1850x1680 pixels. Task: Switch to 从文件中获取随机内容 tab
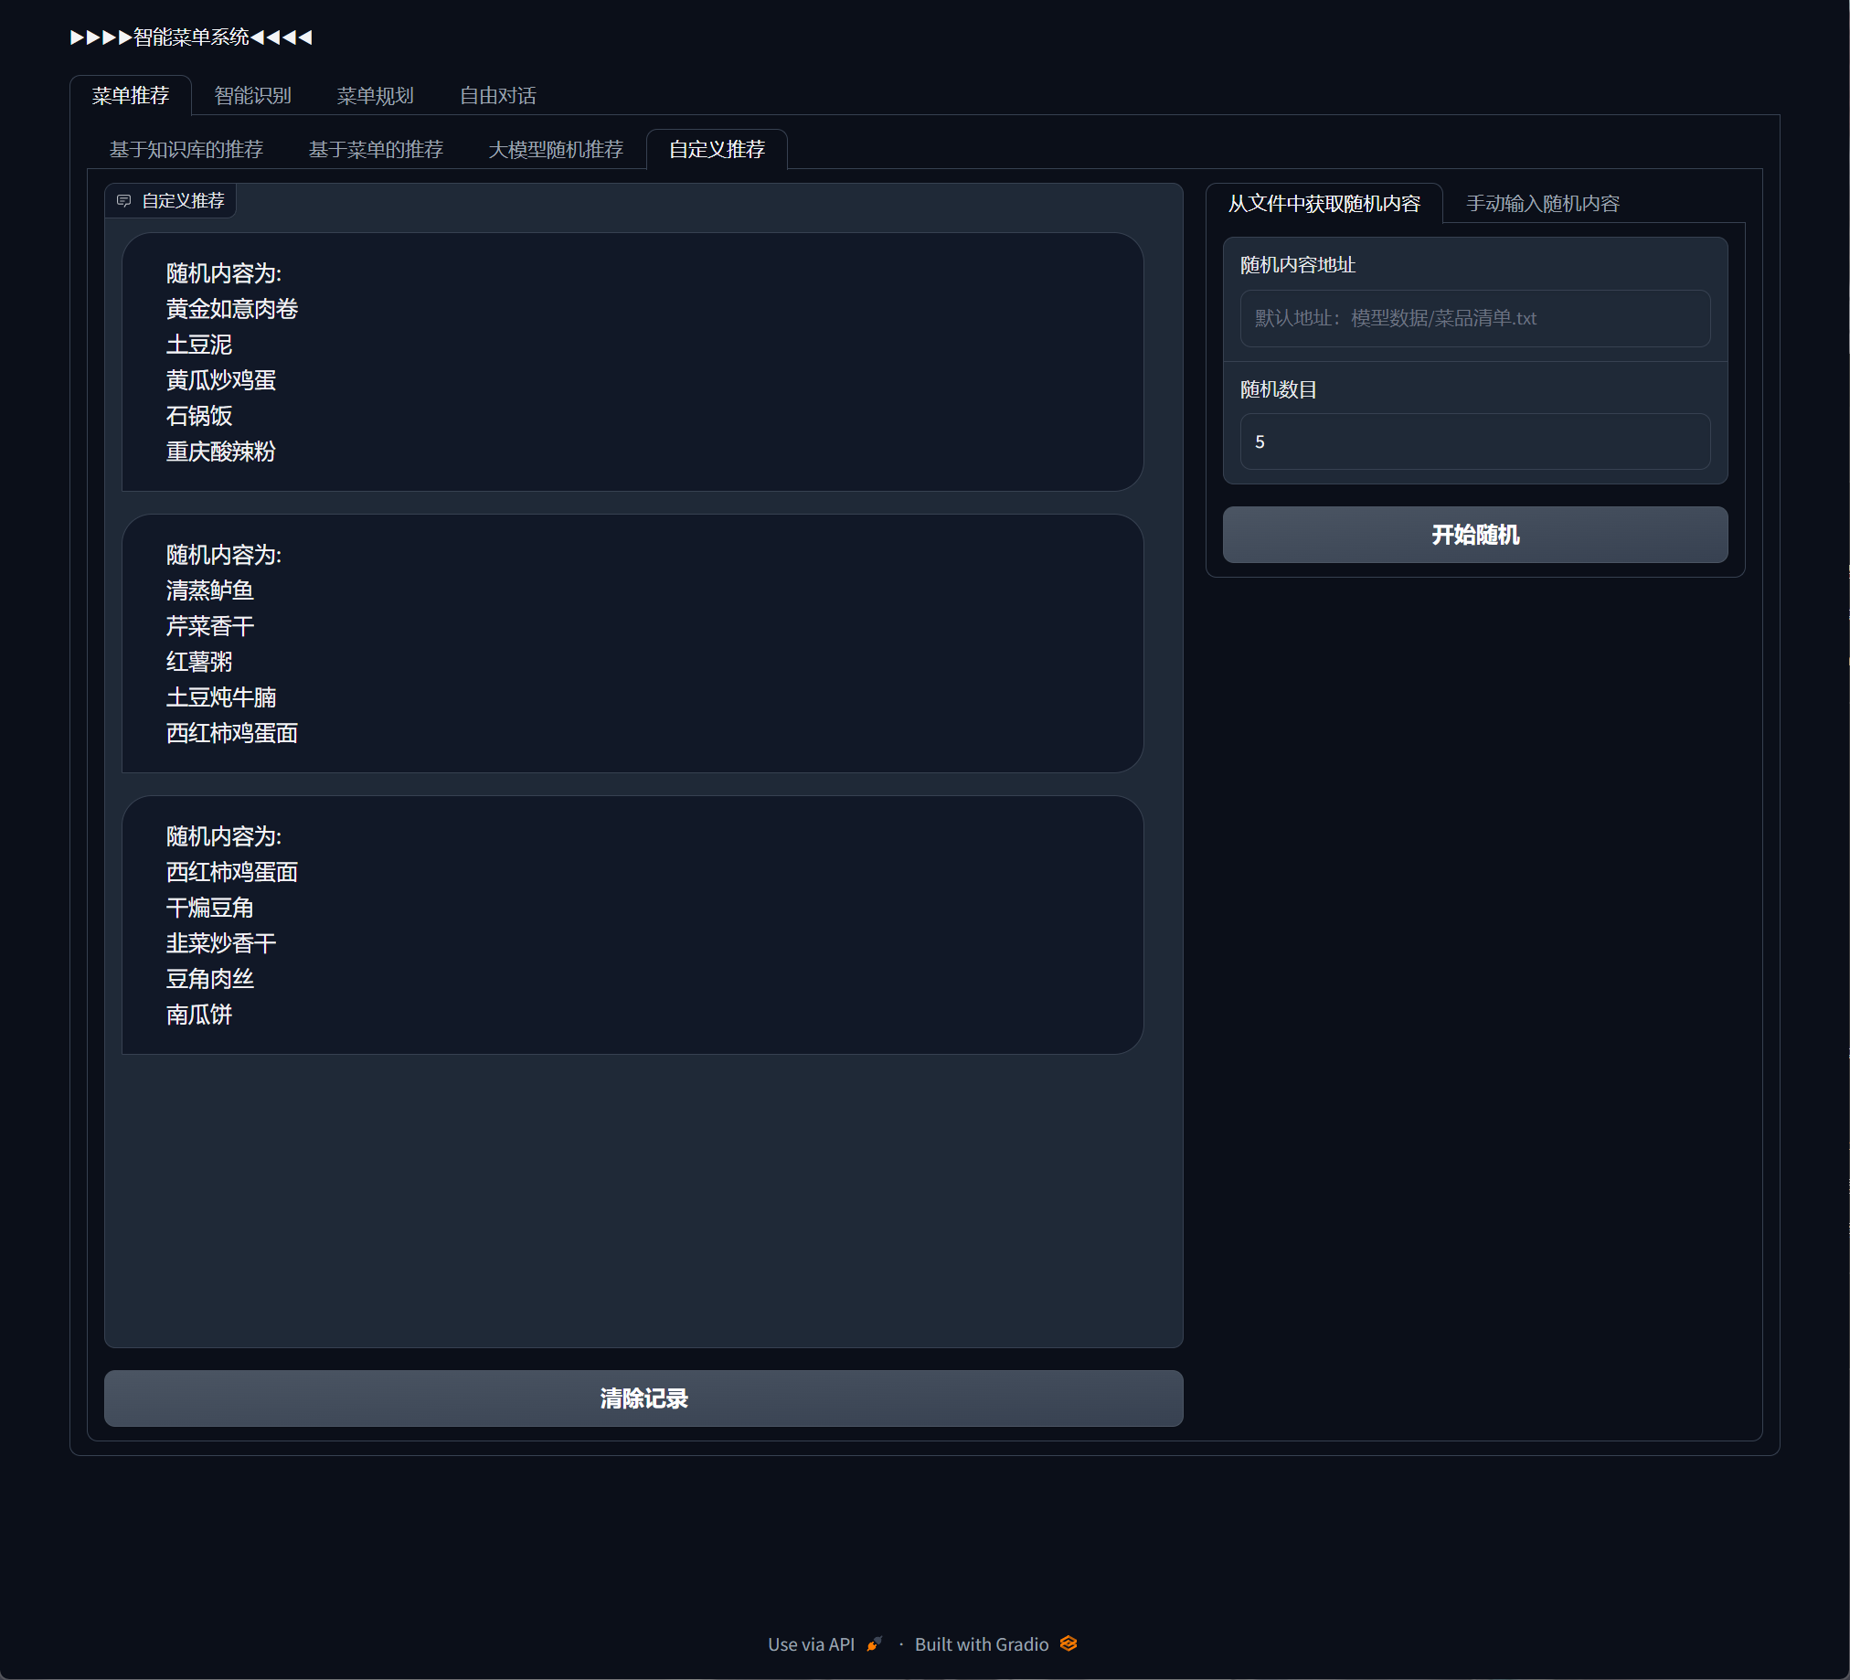pyautogui.click(x=1324, y=204)
